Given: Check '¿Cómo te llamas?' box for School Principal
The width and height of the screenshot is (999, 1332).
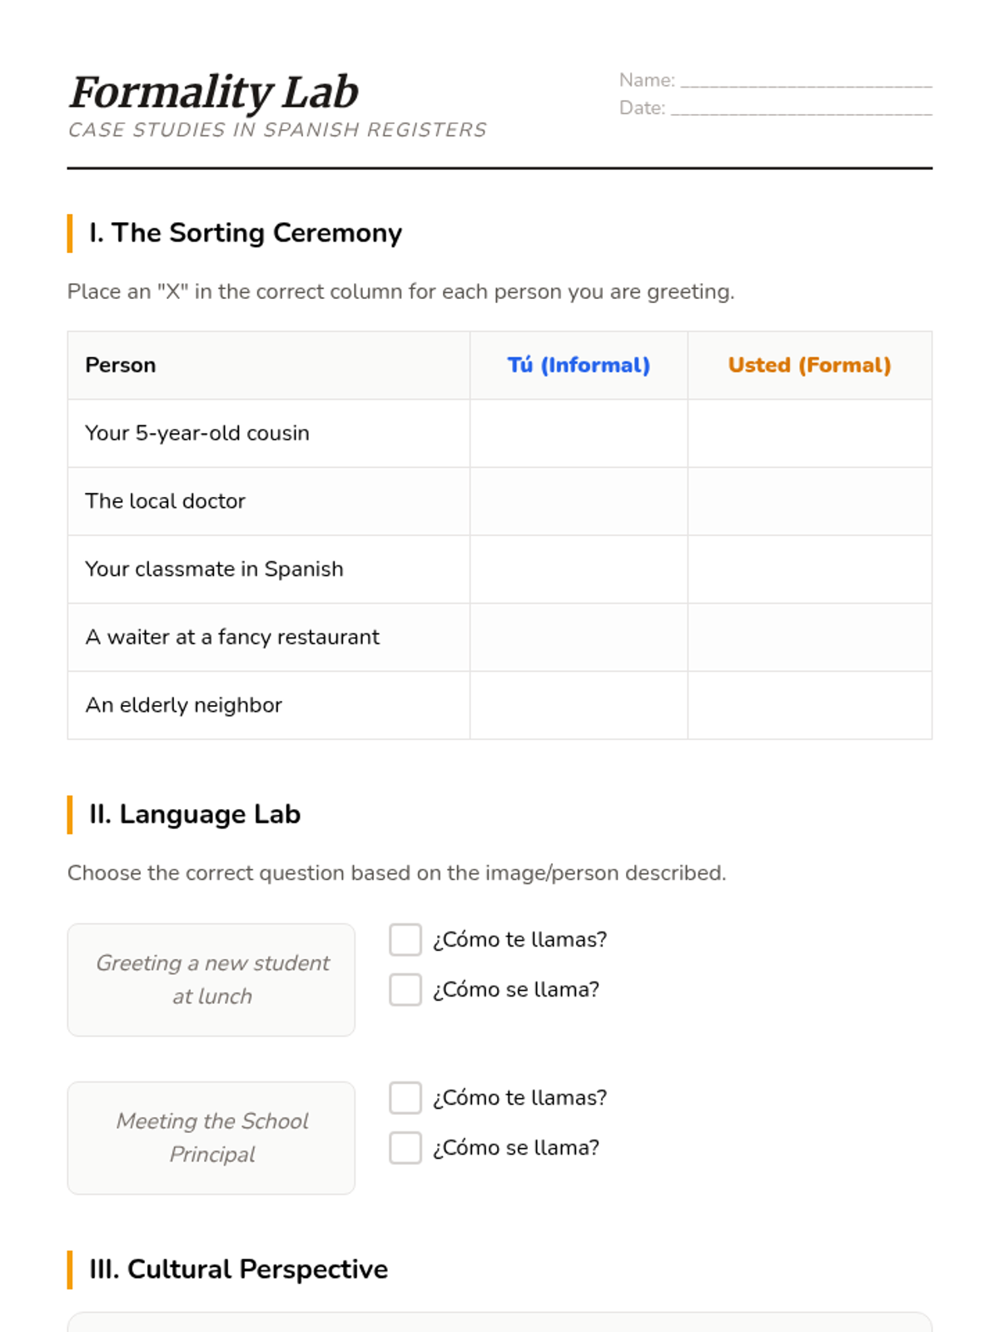Looking at the screenshot, I should pos(405,1098).
